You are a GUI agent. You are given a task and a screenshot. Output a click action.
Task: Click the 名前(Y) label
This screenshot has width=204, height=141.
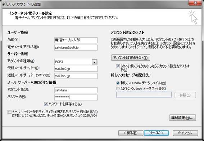[13, 40]
